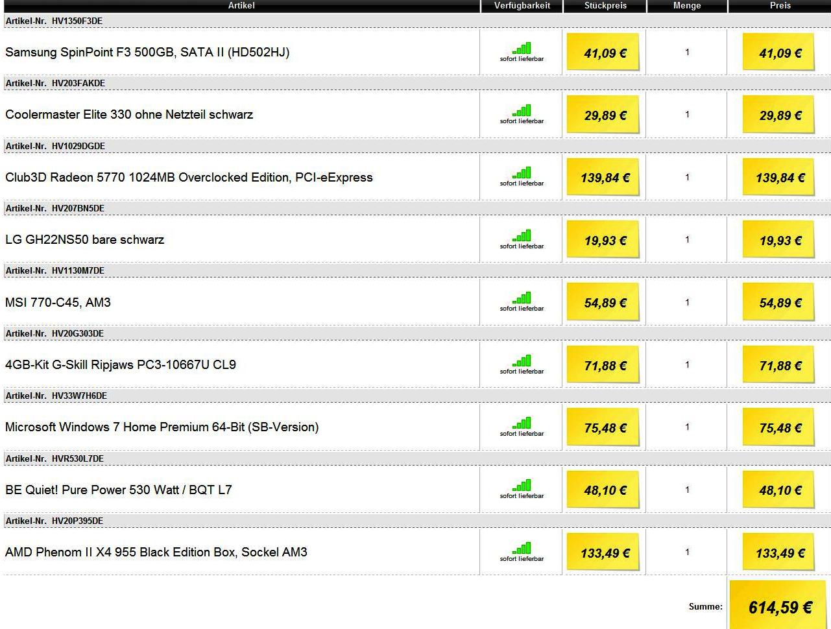Click the Menge column header
This screenshot has height=629, width=831.
687,6
